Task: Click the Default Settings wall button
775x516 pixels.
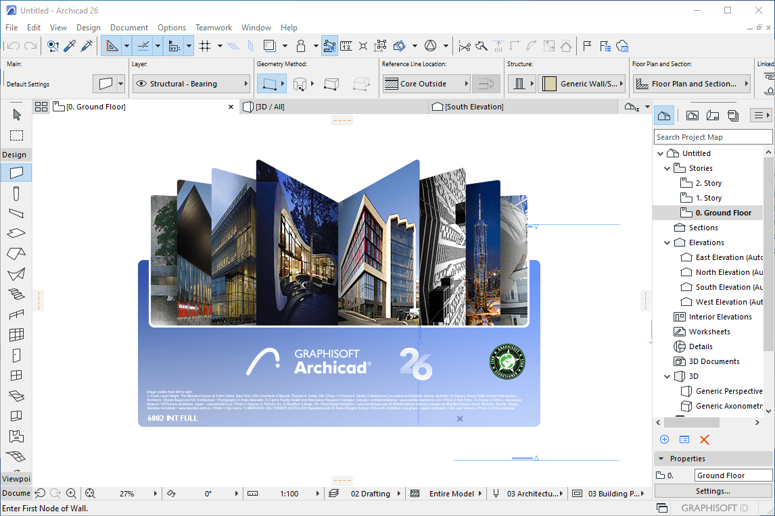Action: (x=105, y=84)
